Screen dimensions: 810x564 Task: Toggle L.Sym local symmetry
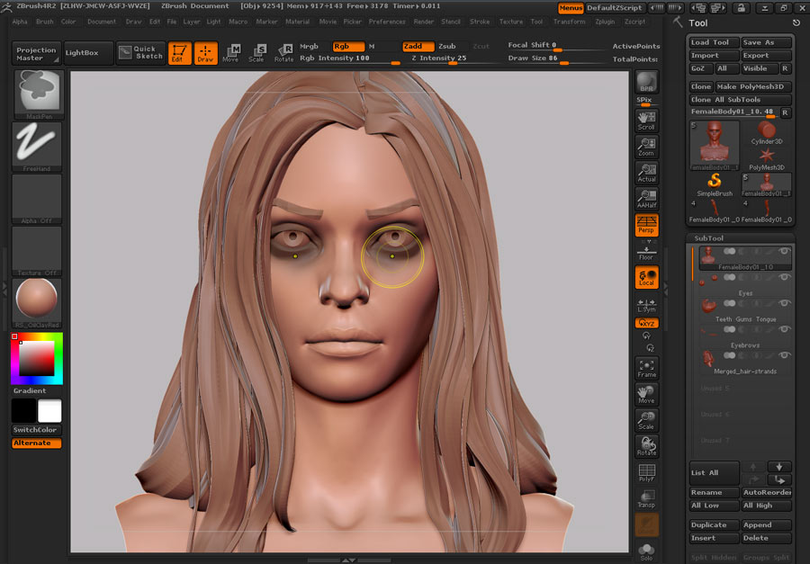pyautogui.click(x=647, y=305)
